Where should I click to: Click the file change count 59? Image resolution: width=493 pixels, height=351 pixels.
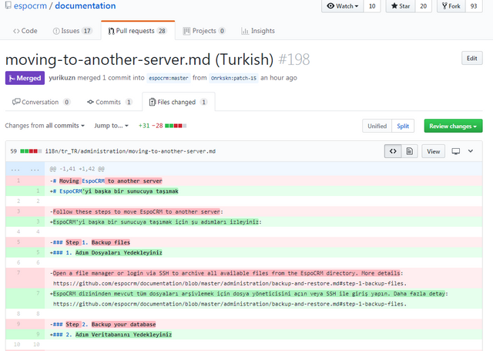pyautogui.click(x=14, y=151)
